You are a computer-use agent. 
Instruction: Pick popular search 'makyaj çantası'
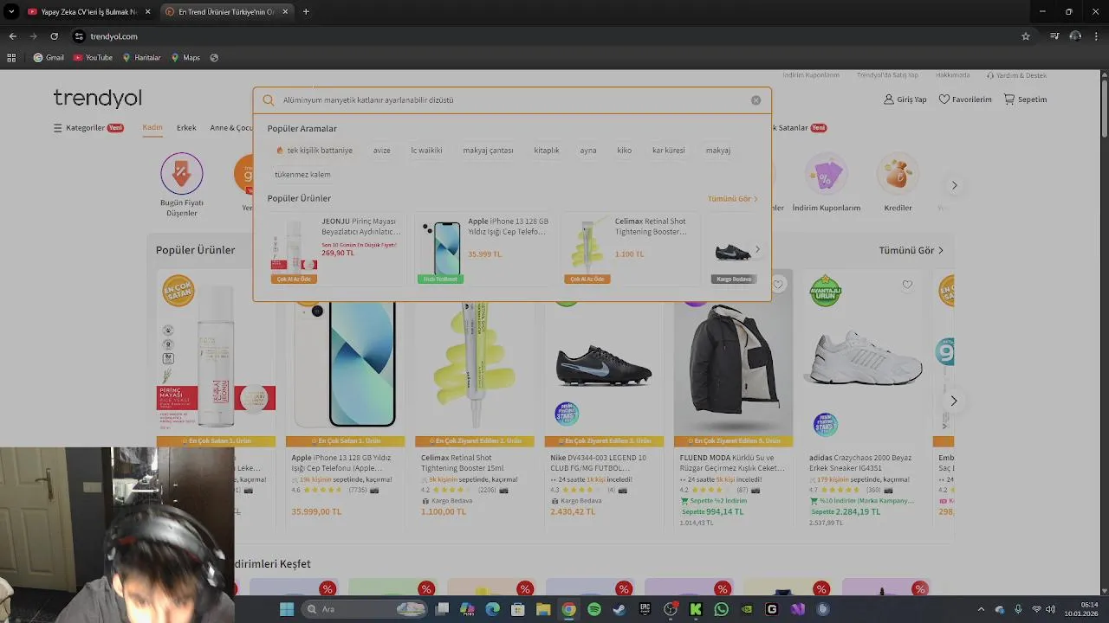click(488, 151)
